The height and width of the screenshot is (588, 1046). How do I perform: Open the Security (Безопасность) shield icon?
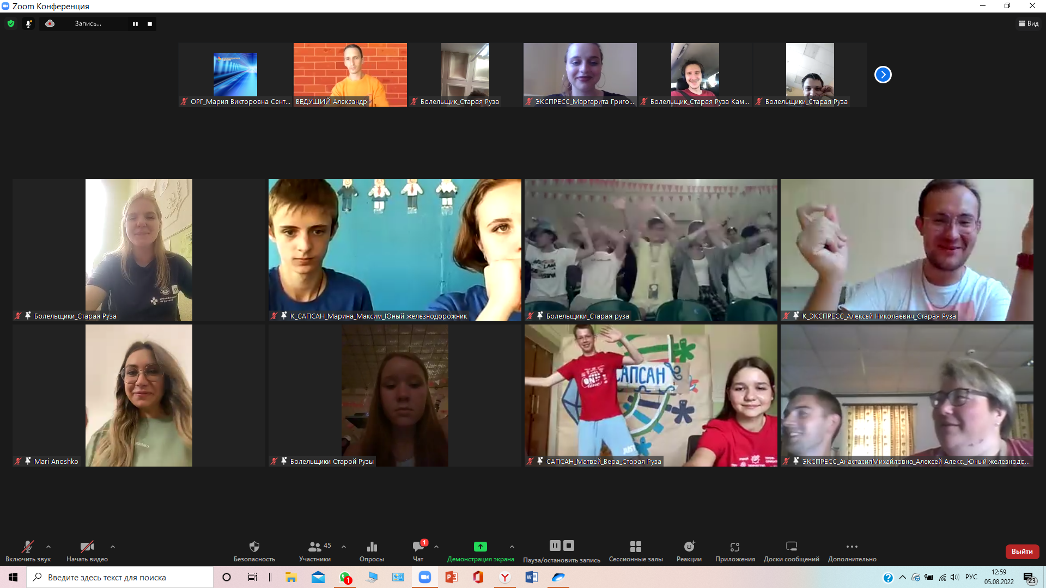(x=254, y=547)
